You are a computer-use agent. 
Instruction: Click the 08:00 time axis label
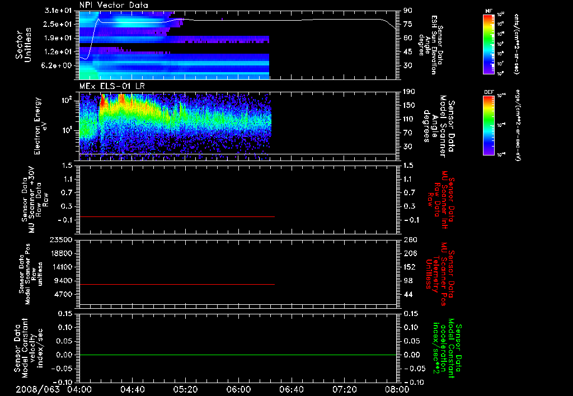click(397, 389)
